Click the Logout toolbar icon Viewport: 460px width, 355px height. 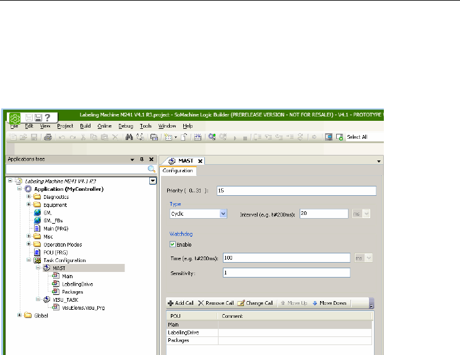(223, 137)
